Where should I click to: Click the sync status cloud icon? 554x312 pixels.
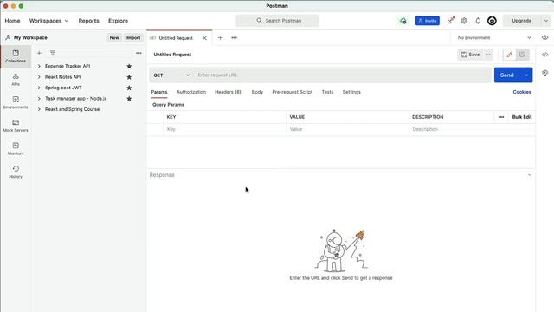click(x=403, y=21)
